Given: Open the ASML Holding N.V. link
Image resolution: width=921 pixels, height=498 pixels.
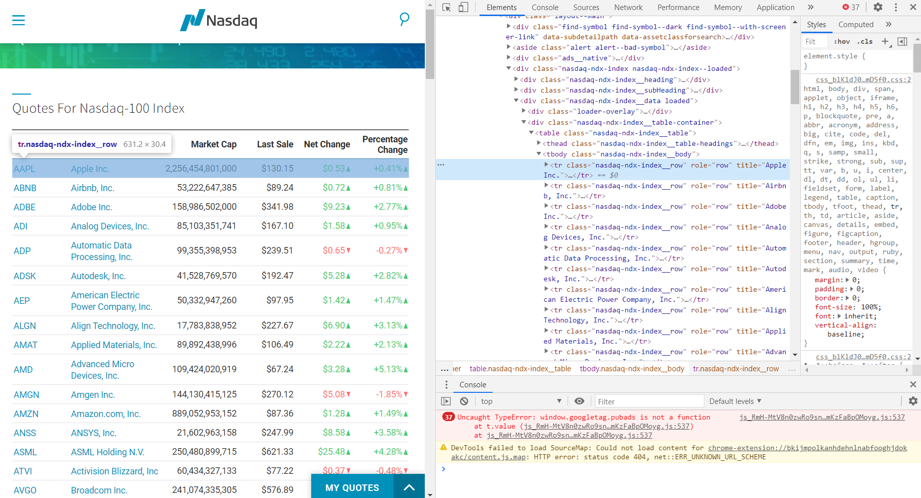Looking at the screenshot, I should (108, 452).
